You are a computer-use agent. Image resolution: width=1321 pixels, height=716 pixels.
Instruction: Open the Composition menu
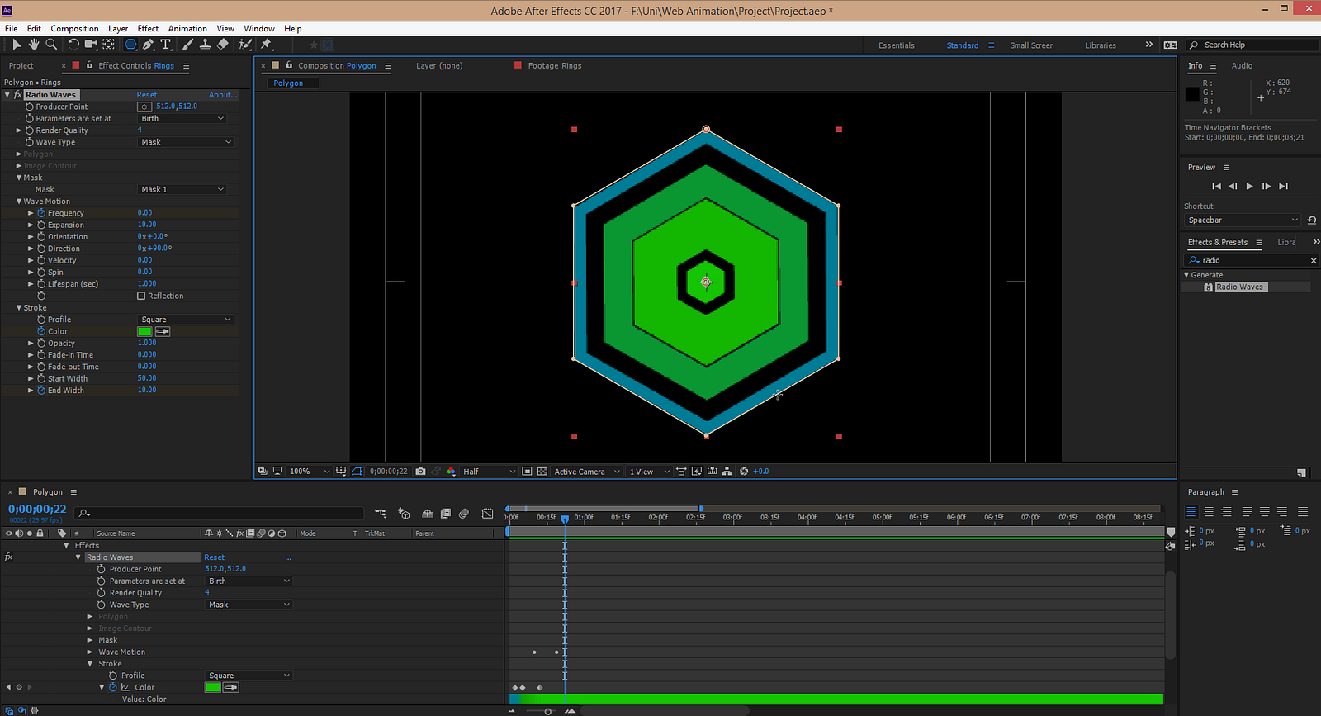point(74,28)
